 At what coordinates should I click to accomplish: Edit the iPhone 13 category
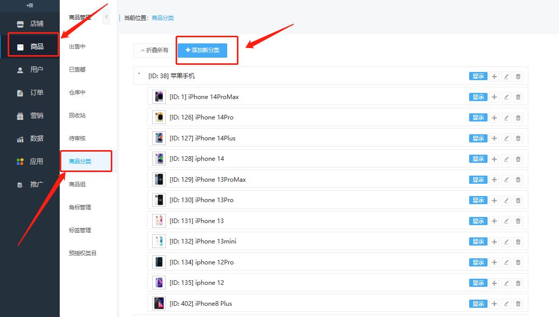(x=506, y=221)
